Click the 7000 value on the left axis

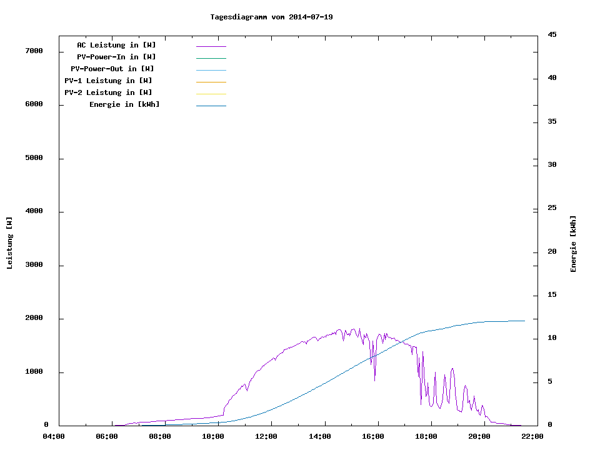click(34, 51)
